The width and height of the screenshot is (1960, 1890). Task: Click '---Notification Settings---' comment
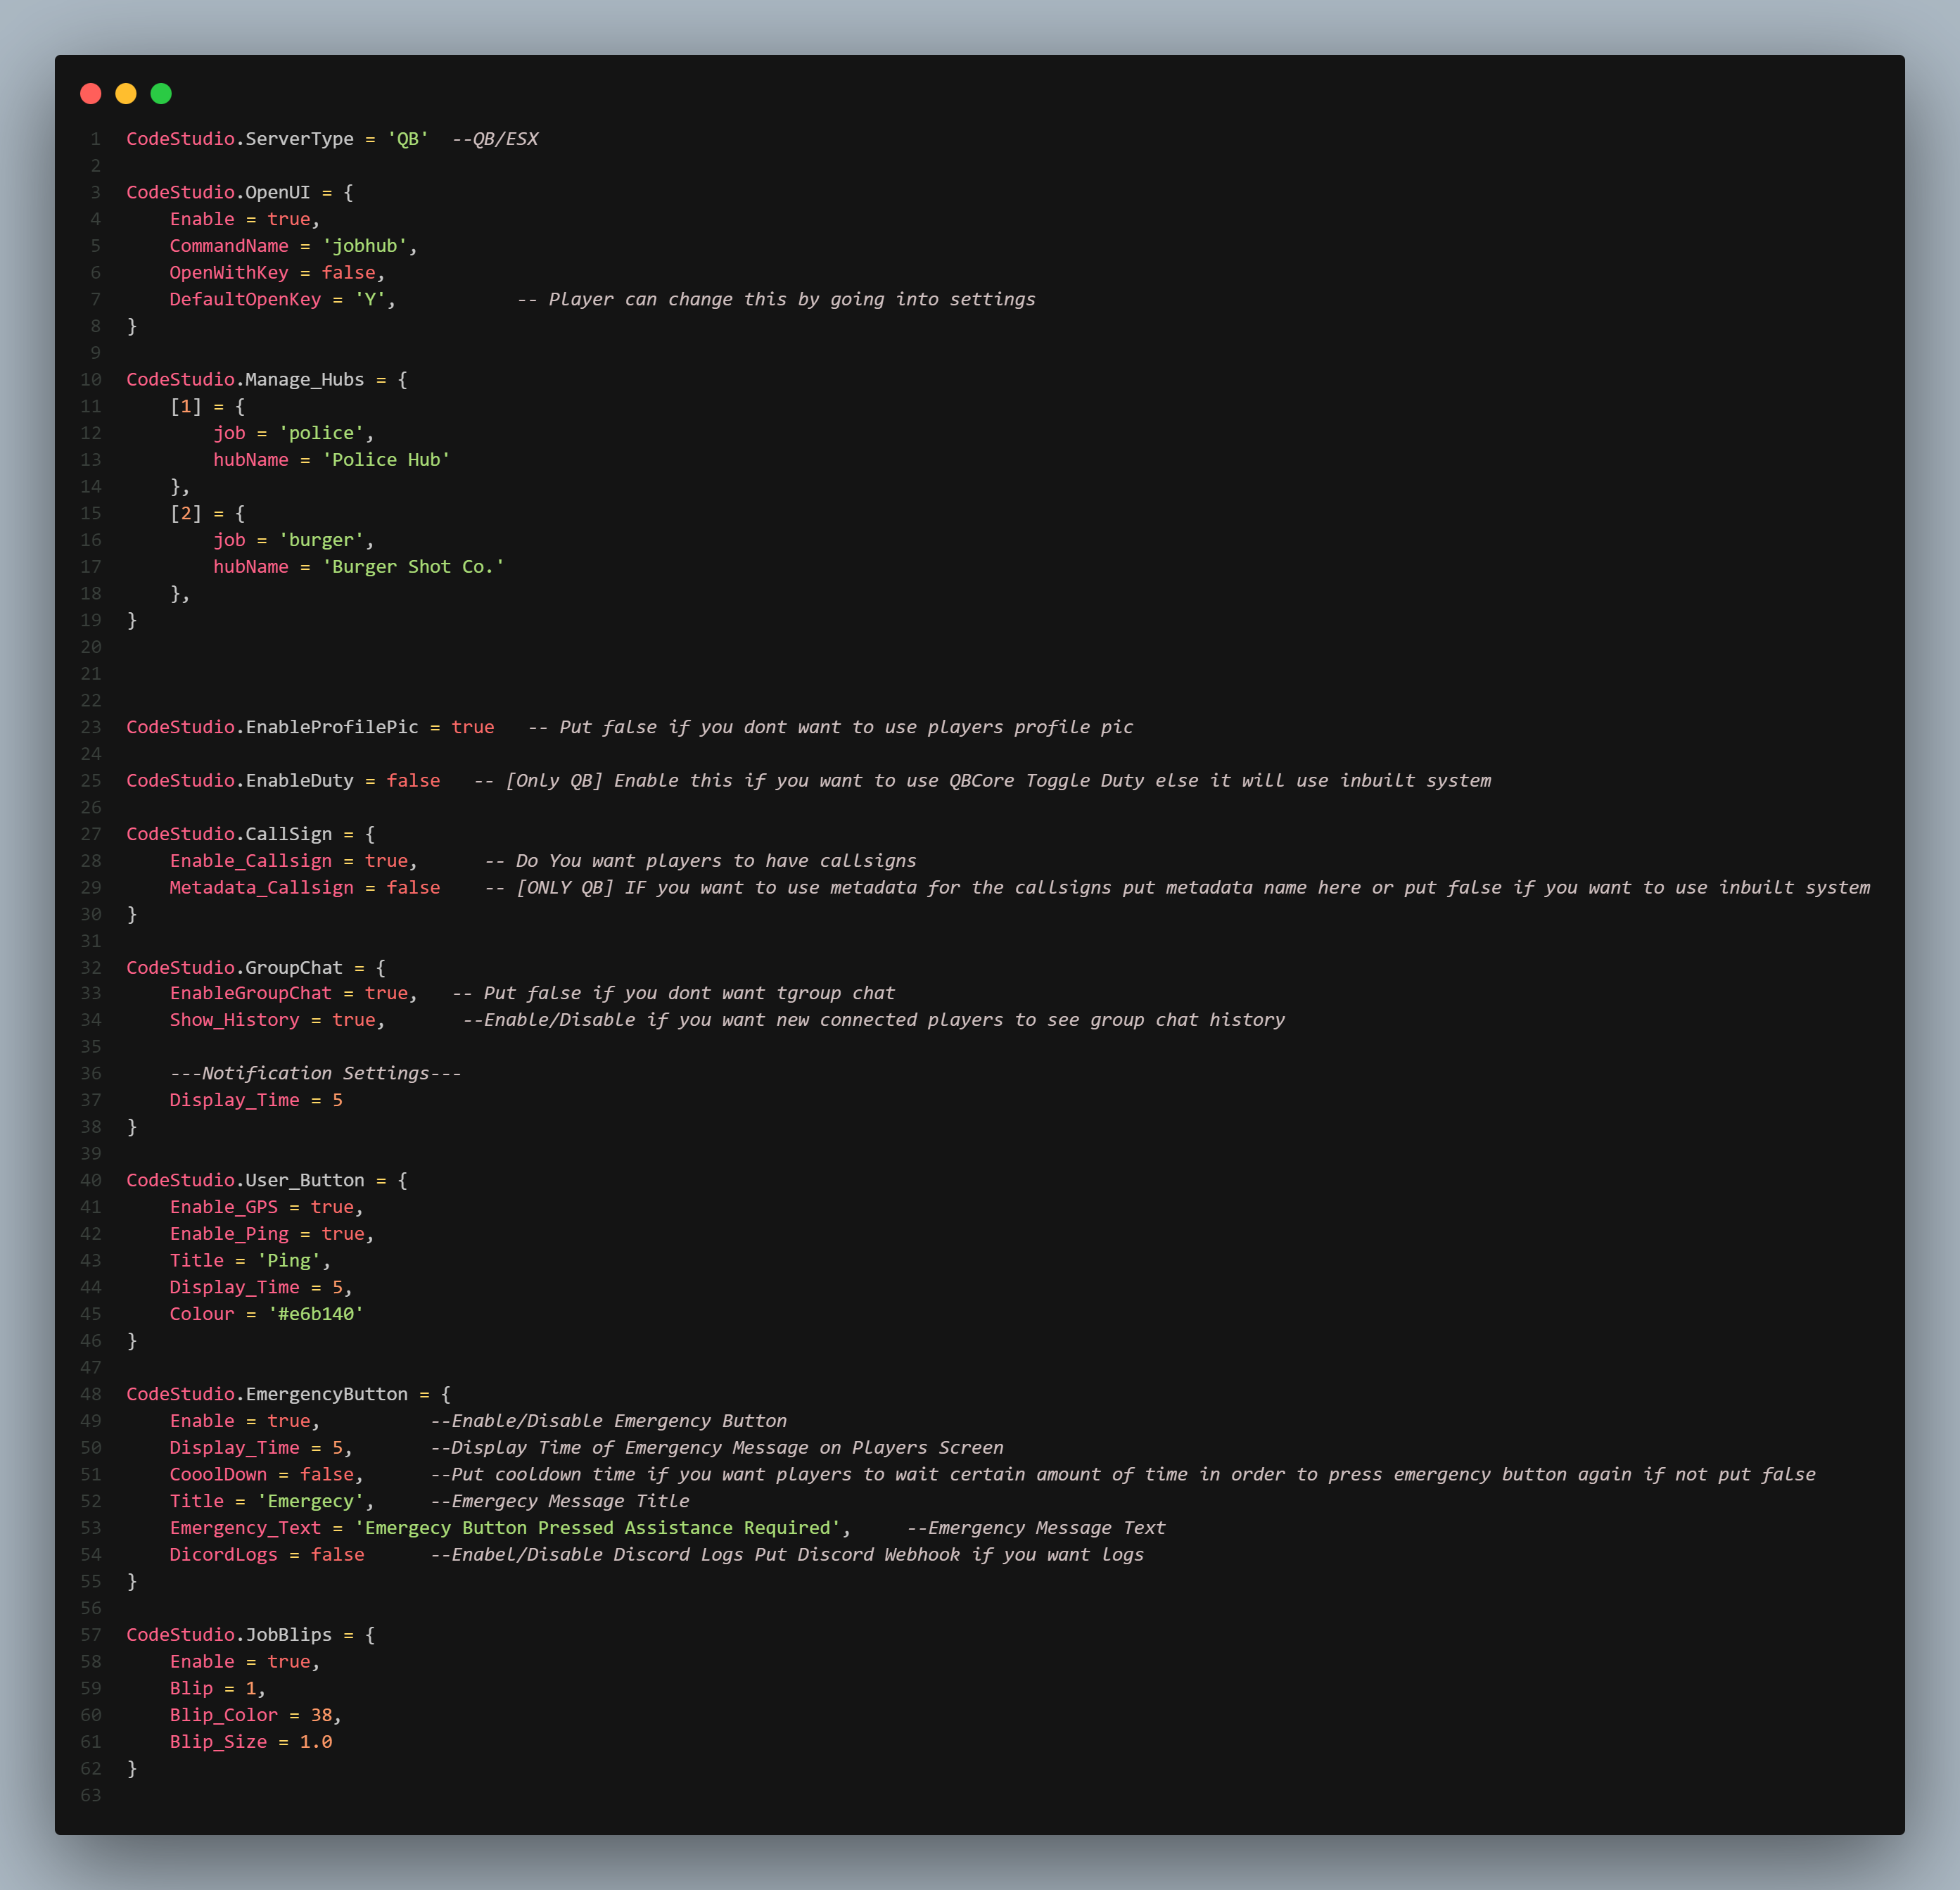pyautogui.click(x=316, y=1073)
